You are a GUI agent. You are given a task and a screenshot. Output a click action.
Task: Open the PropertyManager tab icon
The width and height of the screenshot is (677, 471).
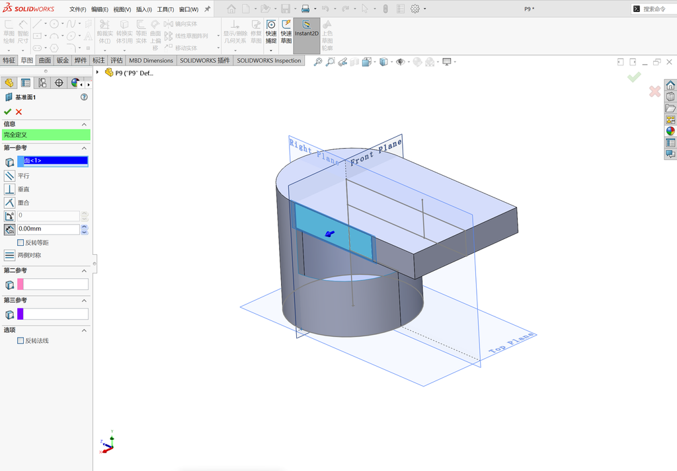tap(26, 83)
